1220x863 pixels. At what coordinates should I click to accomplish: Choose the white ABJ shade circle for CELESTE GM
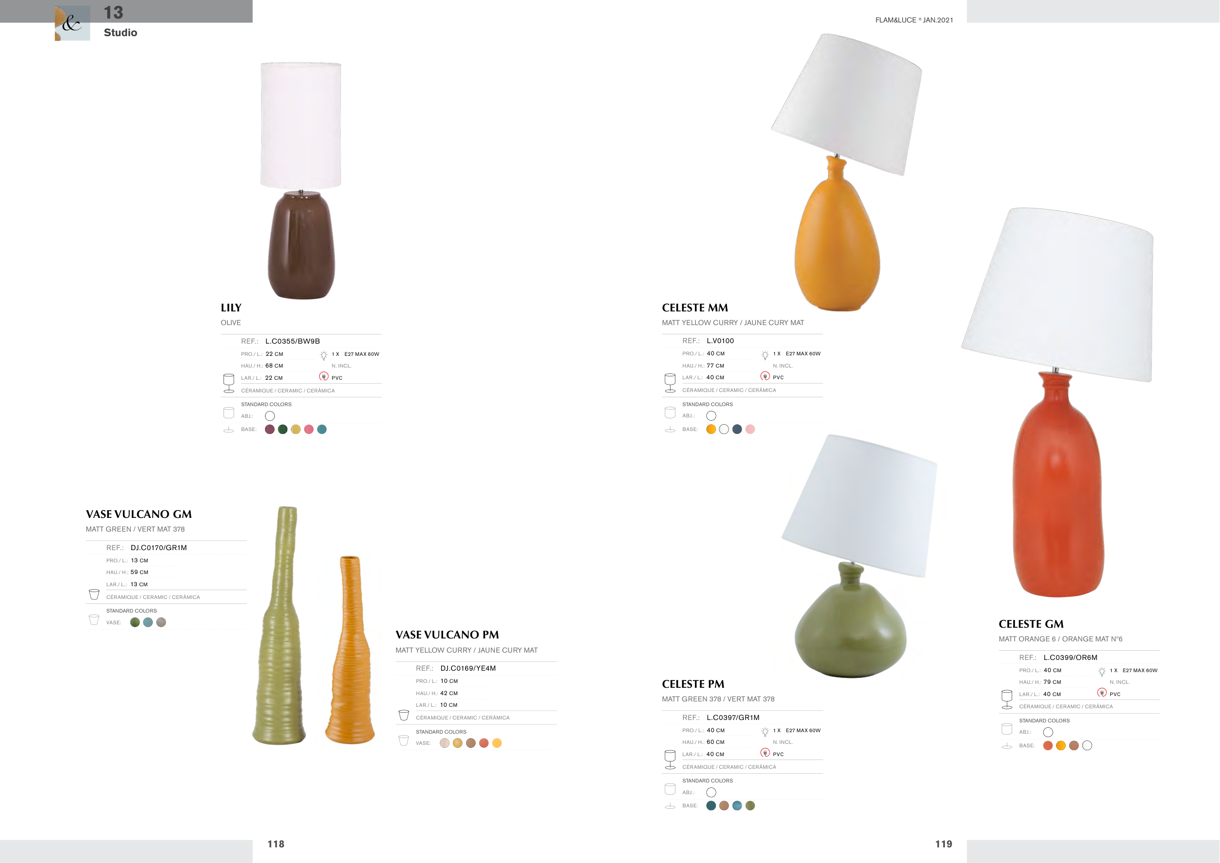coord(1048,732)
